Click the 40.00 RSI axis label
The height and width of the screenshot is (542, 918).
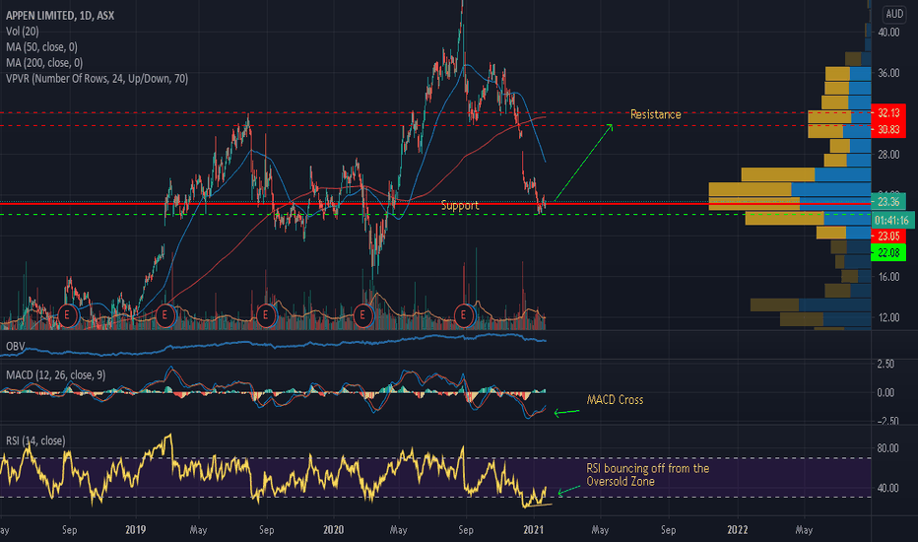pos(888,488)
